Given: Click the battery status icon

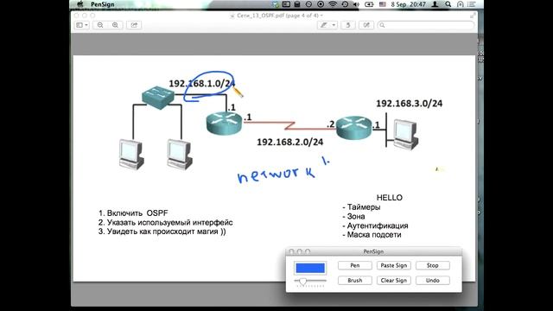Looking at the screenshot, I should tap(369, 4).
